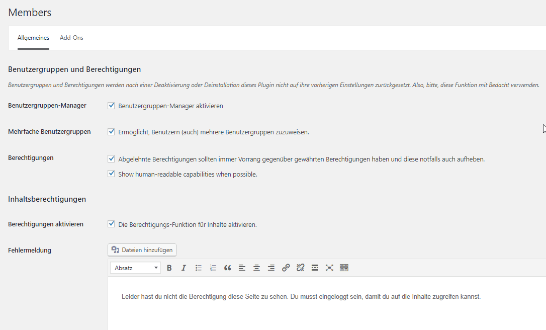
Task: Insert a blockquote
Action: (x=227, y=267)
